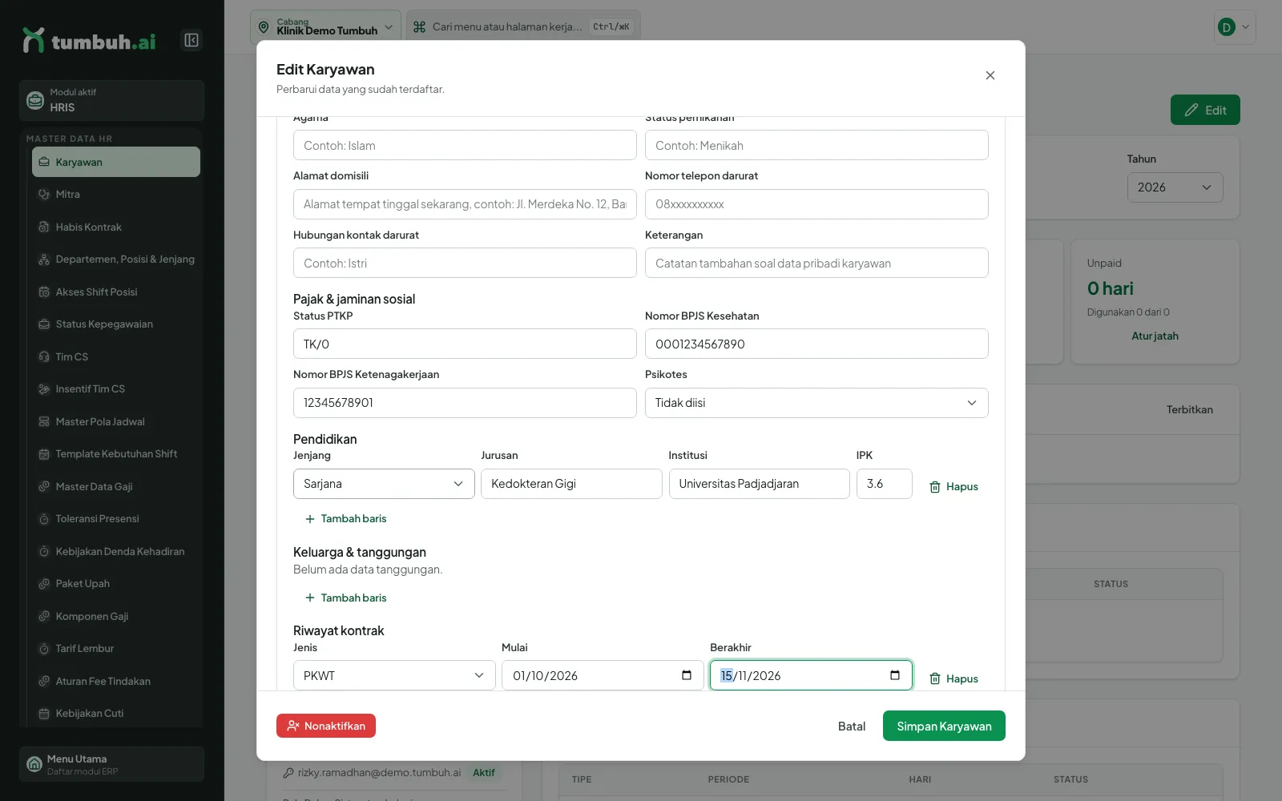Screen dimensions: 1282x801
Task: Focus the Institusi Universitas Padjadjaran field
Action: [x=759, y=484]
